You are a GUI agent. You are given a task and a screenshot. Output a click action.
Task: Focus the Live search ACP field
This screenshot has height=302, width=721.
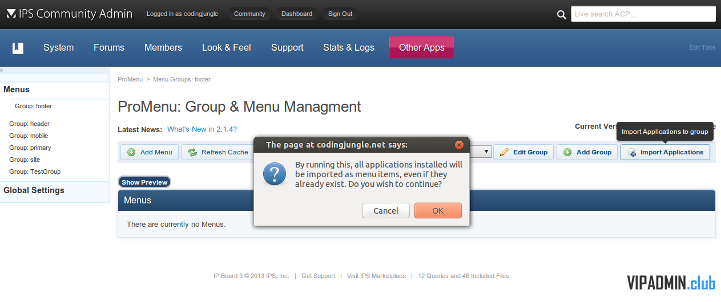coord(643,14)
